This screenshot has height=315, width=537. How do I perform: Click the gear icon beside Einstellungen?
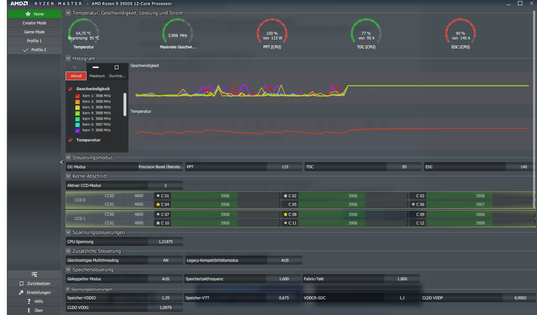pos(21,292)
